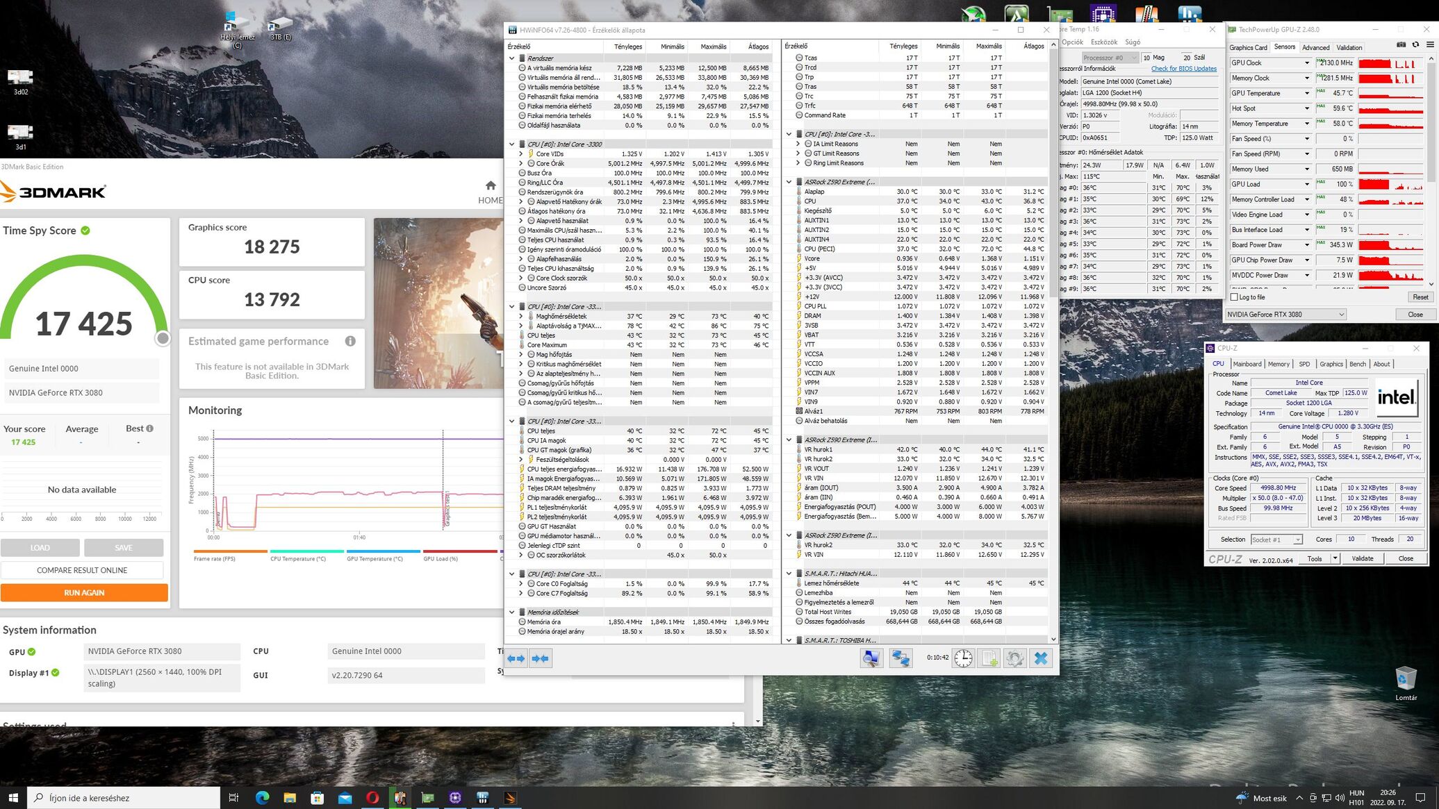Click HWiNFO logging start sheet icon
The height and width of the screenshot is (809, 1439).
click(989, 658)
